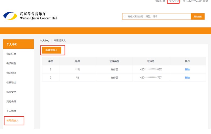Select 个人信息 in the sidebar
Screen dimensions: 211x134
[x=11, y=111]
